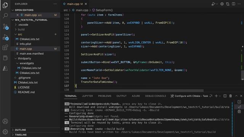Open the run button dropdown arrow
This screenshot has width=244, height=137.
[x=217, y=4]
